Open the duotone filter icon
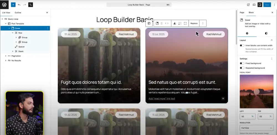Viewport: 277px width, 135px height. (175, 23)
